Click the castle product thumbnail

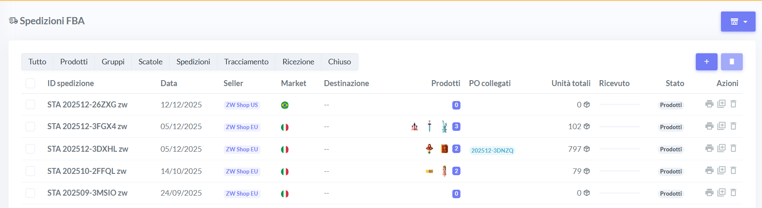[414, 127]
